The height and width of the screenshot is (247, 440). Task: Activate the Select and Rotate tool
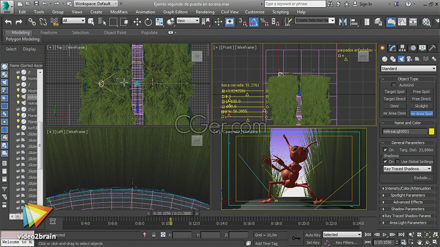[x=148, y=21]
